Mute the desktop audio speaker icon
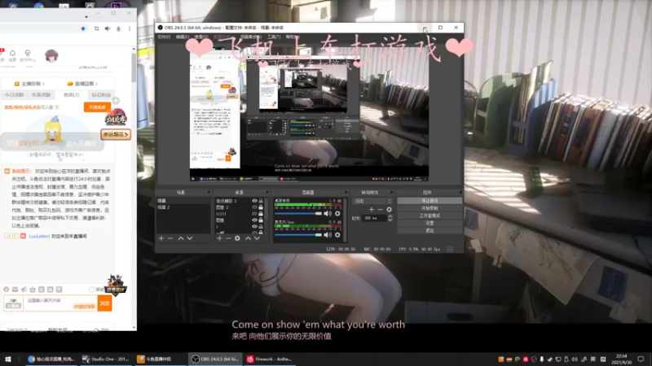 pyautogui.click(x=328, y=213)
